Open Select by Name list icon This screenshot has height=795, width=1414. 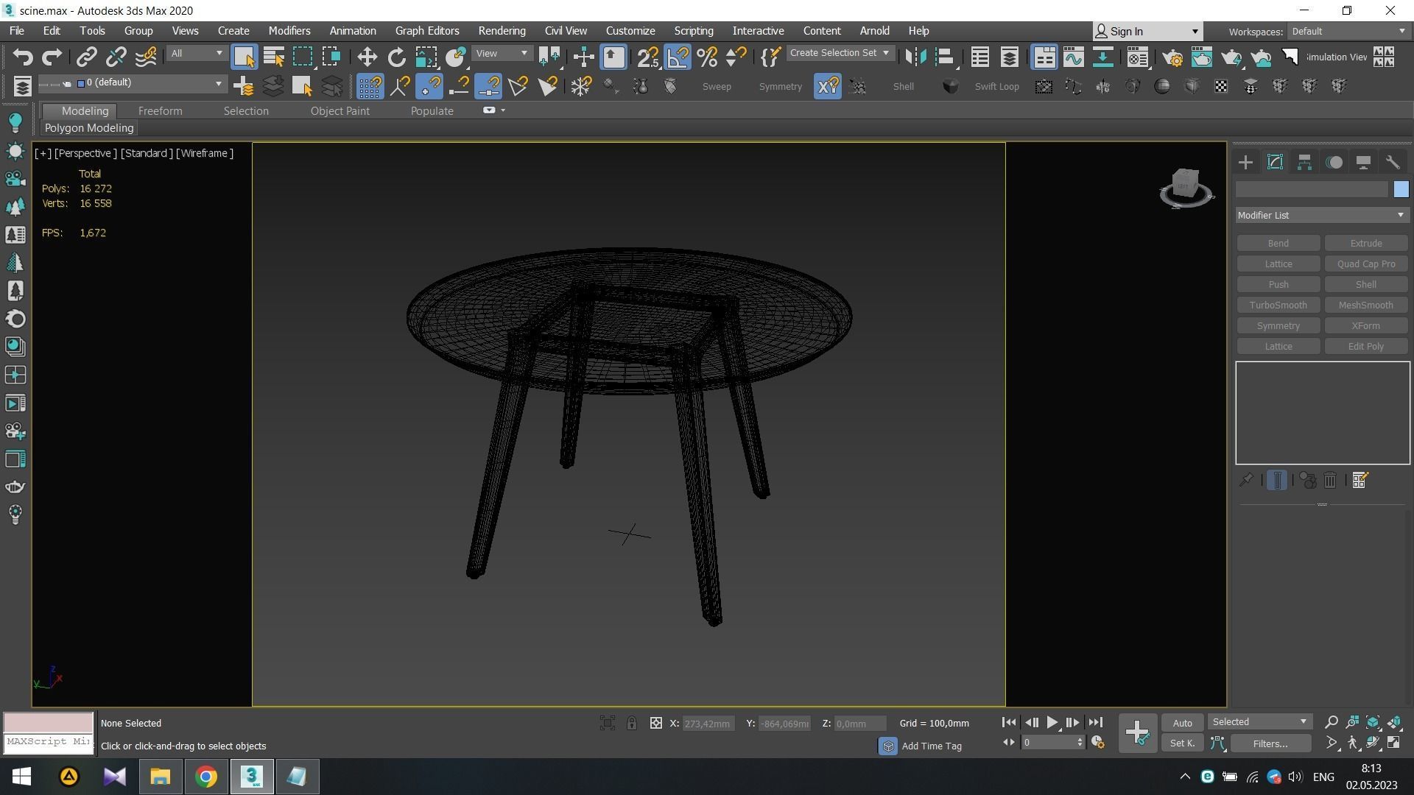click(x=274, y=57)
